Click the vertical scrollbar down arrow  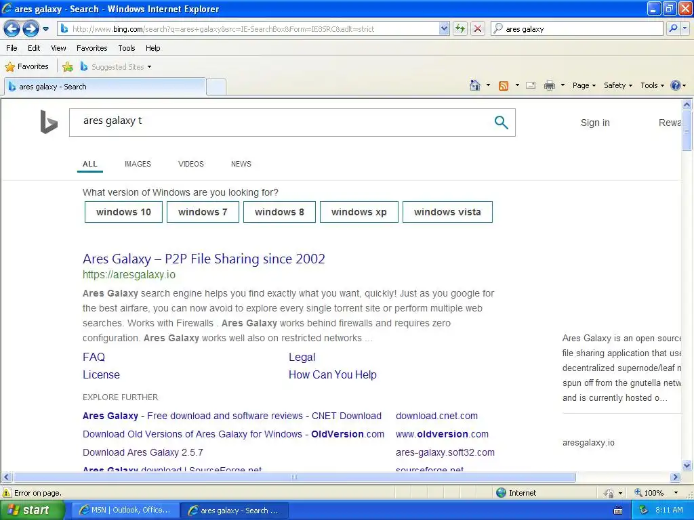(687, 465)
